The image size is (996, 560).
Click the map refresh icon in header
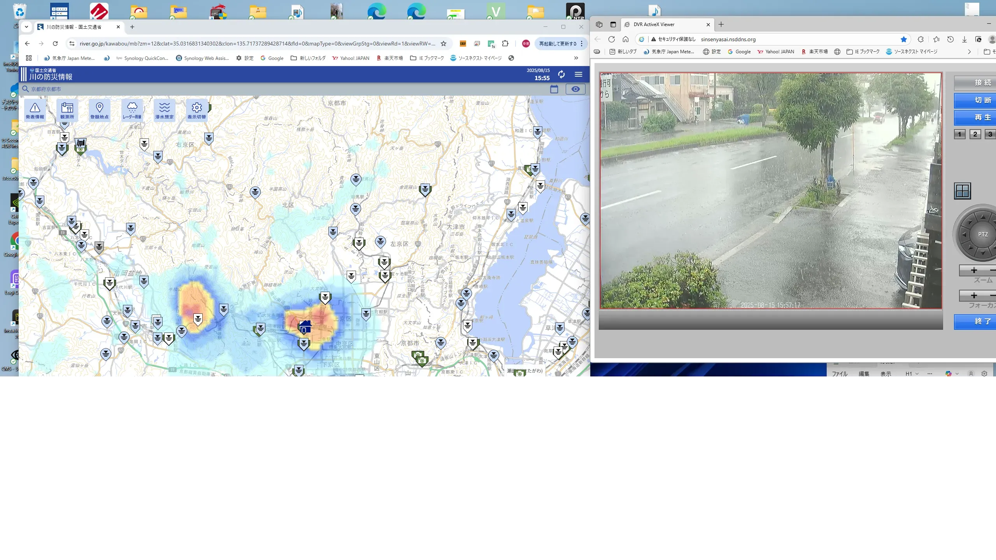[561, 74]
